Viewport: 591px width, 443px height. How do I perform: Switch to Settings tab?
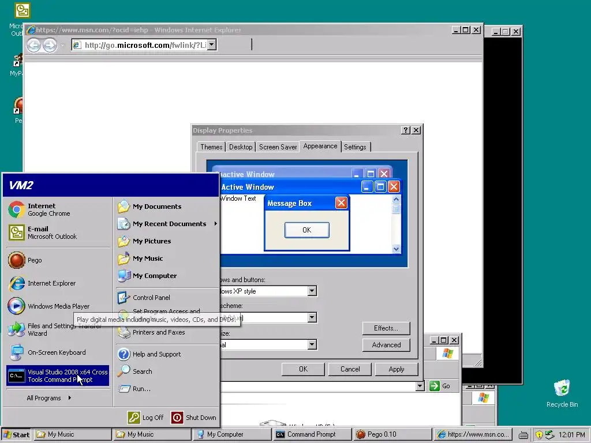pos(355,147)
